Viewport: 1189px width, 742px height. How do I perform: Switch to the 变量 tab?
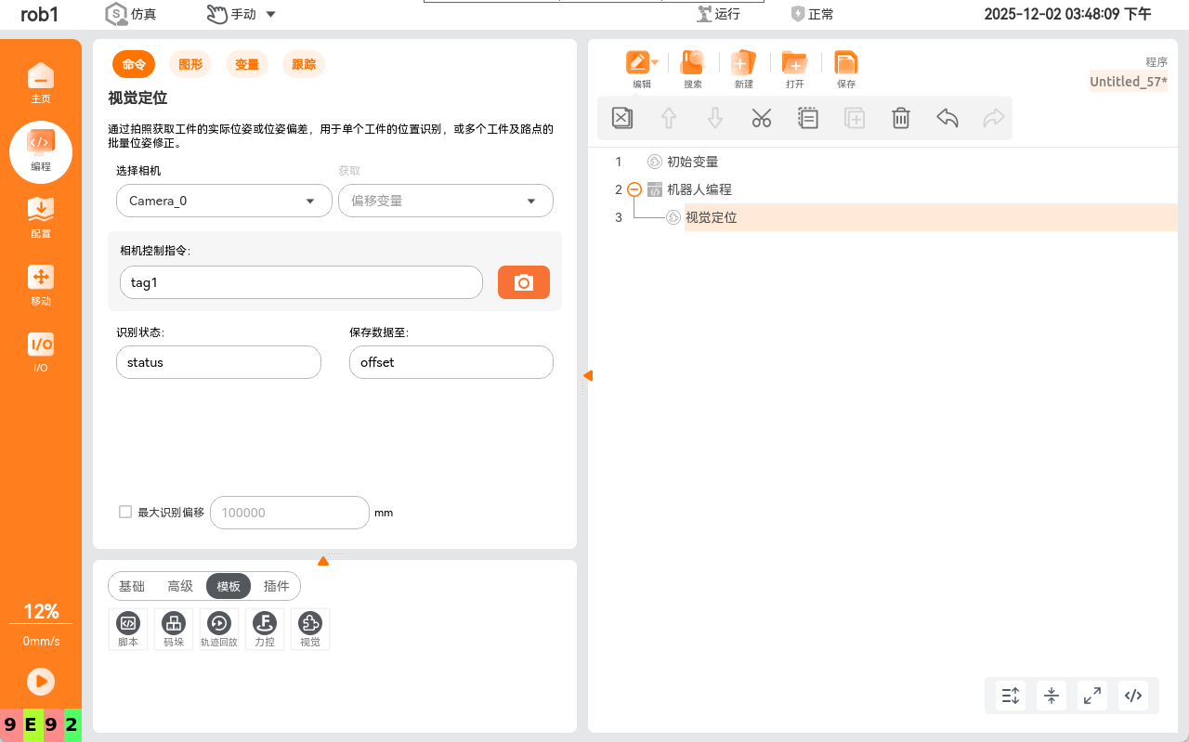tap(247, 64)
